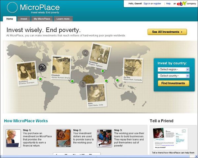Open Auxiliadora's Nicaragua photo card
This screenshot has width=198, height=158.
tap(27, 74)
